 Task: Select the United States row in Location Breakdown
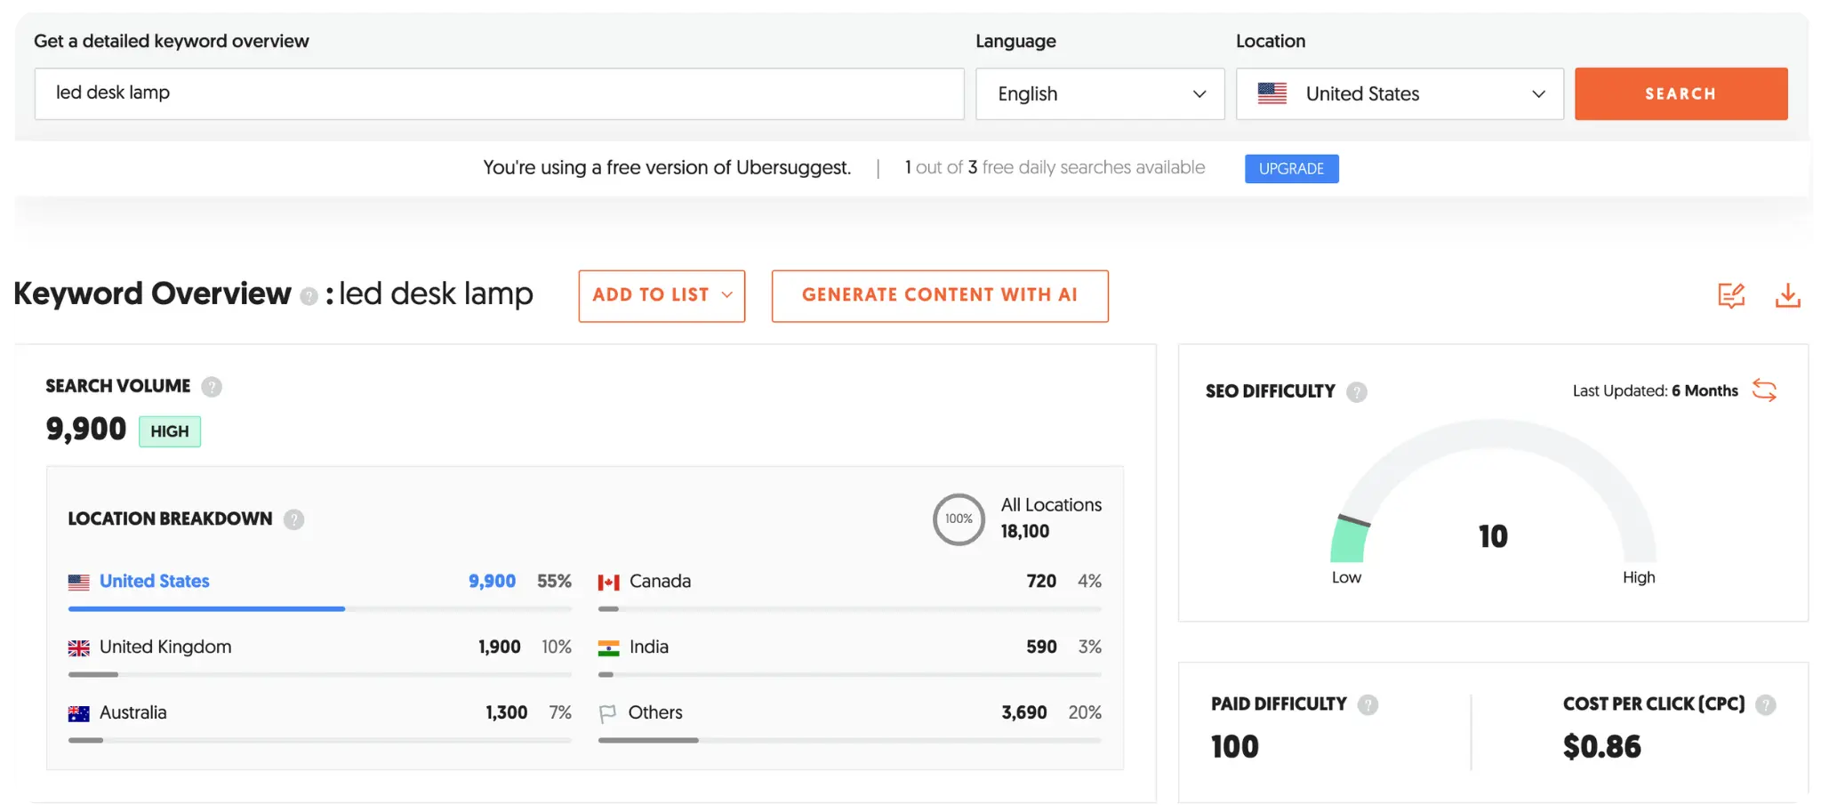pos(155,581)
